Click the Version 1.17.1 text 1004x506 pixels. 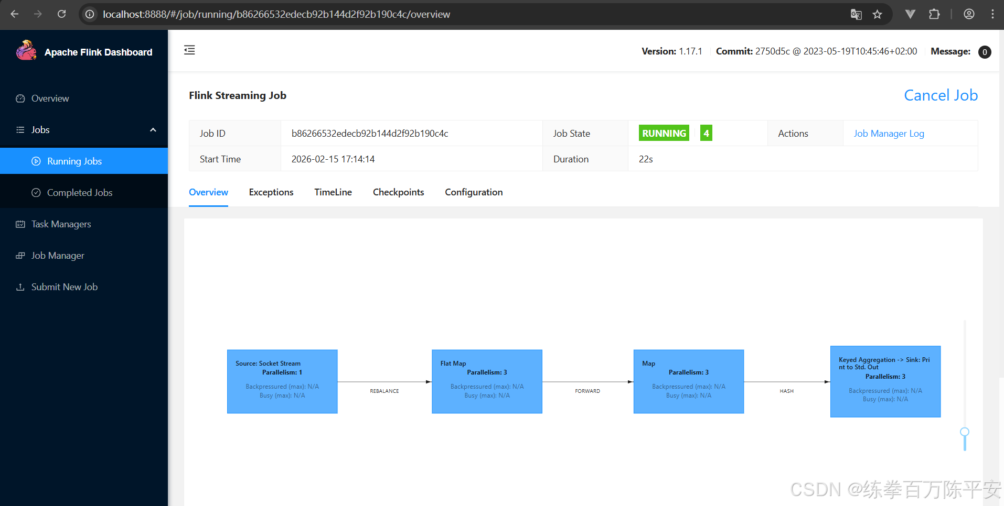pos(672,51)
